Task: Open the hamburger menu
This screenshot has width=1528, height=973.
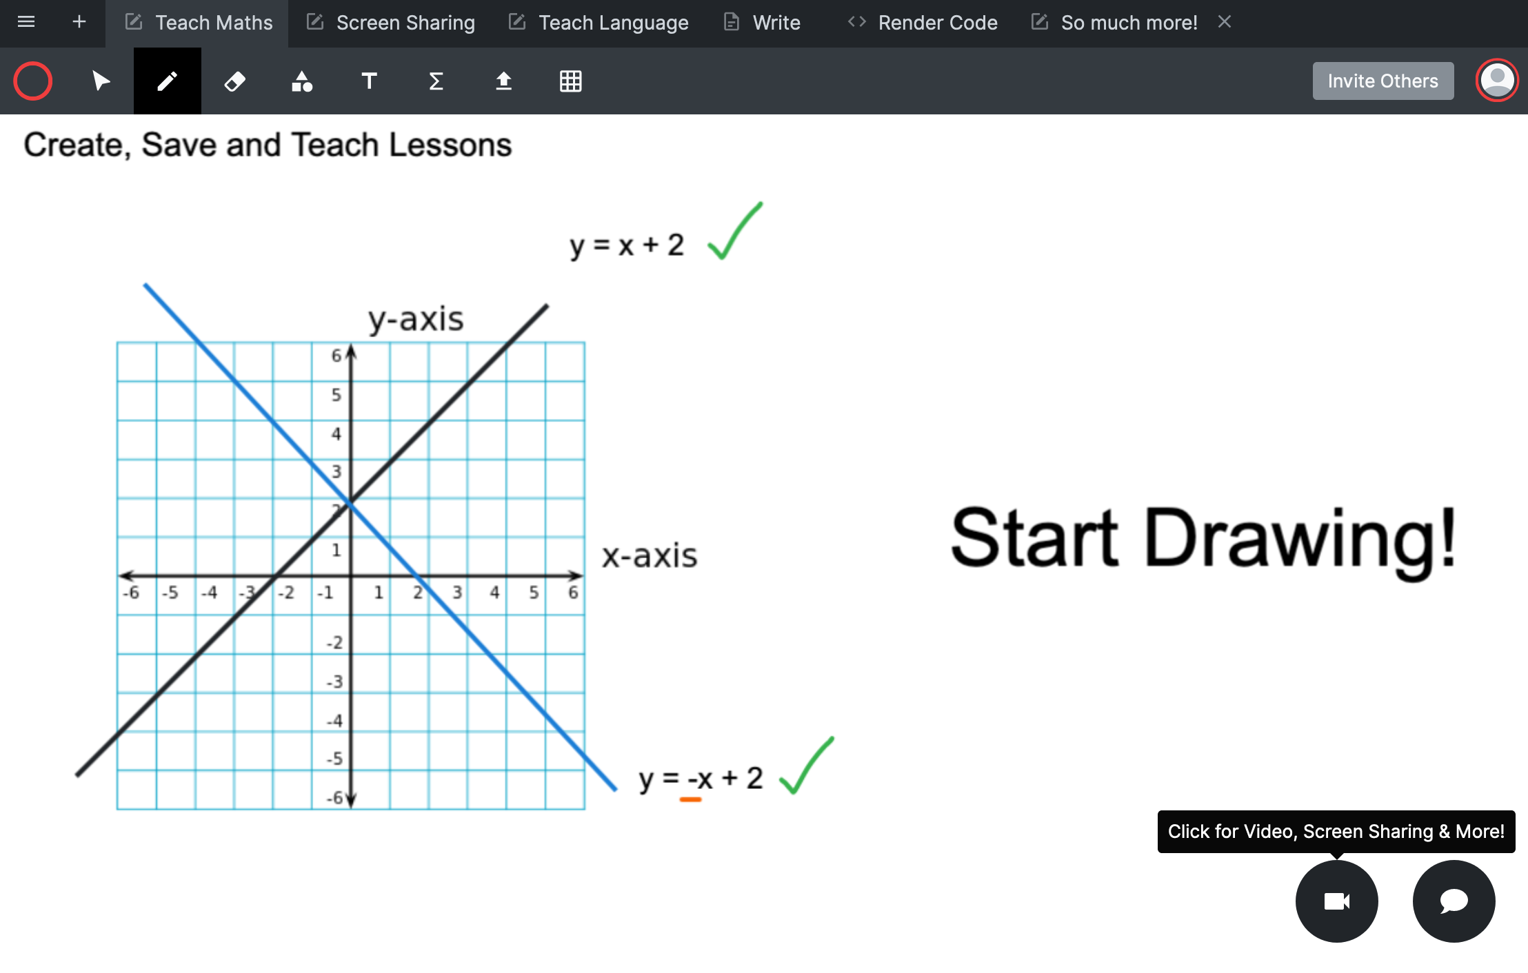Action: (26, 22)
